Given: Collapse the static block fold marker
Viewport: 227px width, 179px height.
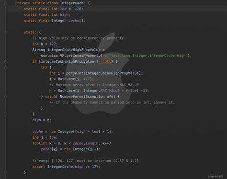Looking at the screenshot, I should [5, 33].
